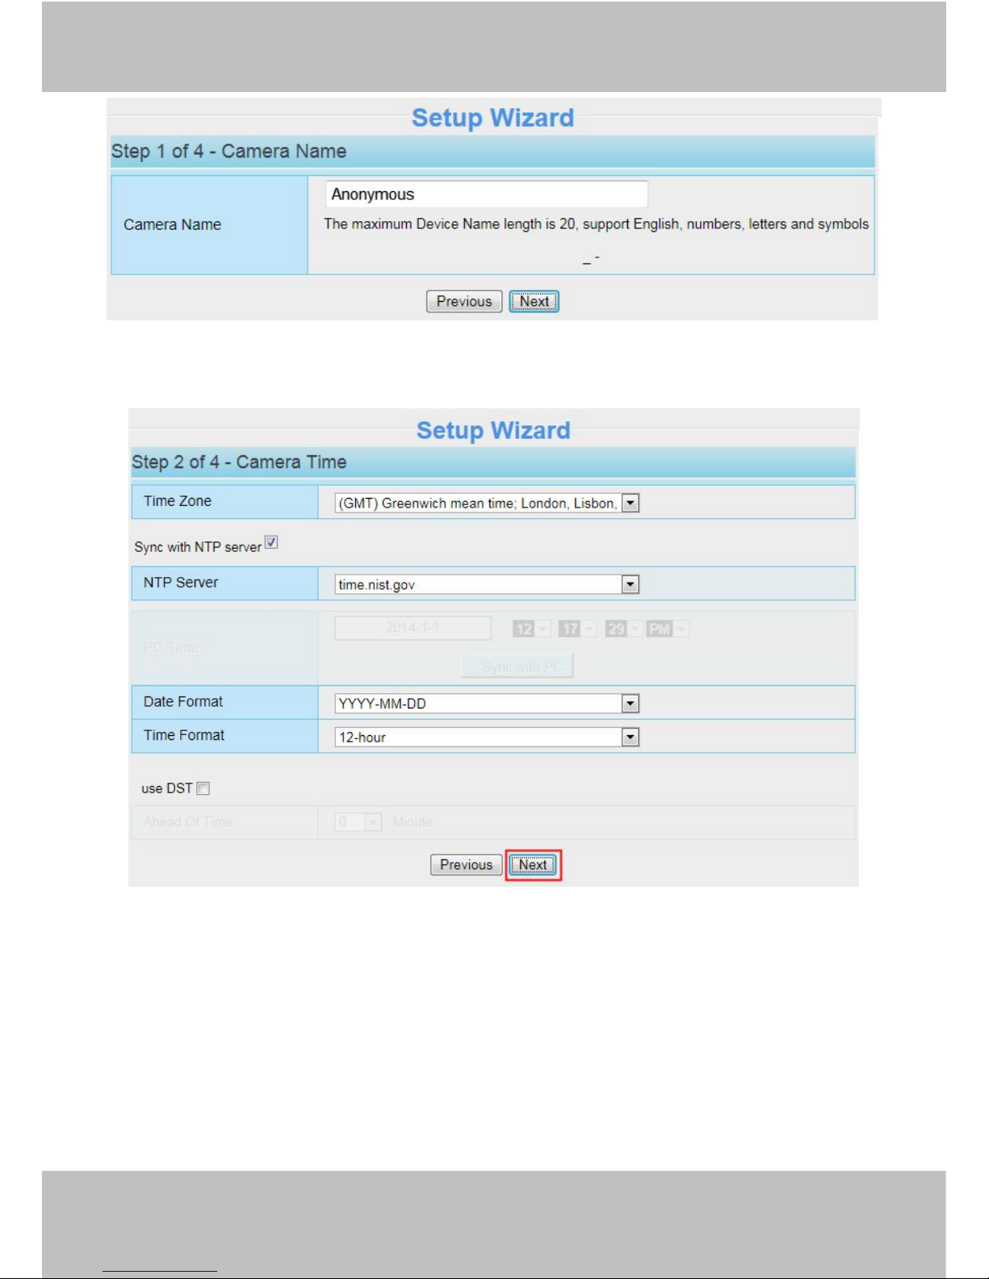Open the hour dropdown showing 12
The image size is (989, 1279).
[x=531, y=629]
